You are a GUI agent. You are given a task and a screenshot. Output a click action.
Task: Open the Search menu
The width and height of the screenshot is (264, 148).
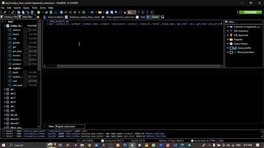tap(17, 8)
